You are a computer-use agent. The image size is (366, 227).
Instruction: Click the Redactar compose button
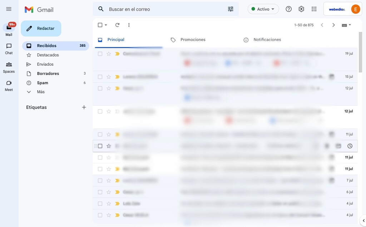[x=41, y=28]
